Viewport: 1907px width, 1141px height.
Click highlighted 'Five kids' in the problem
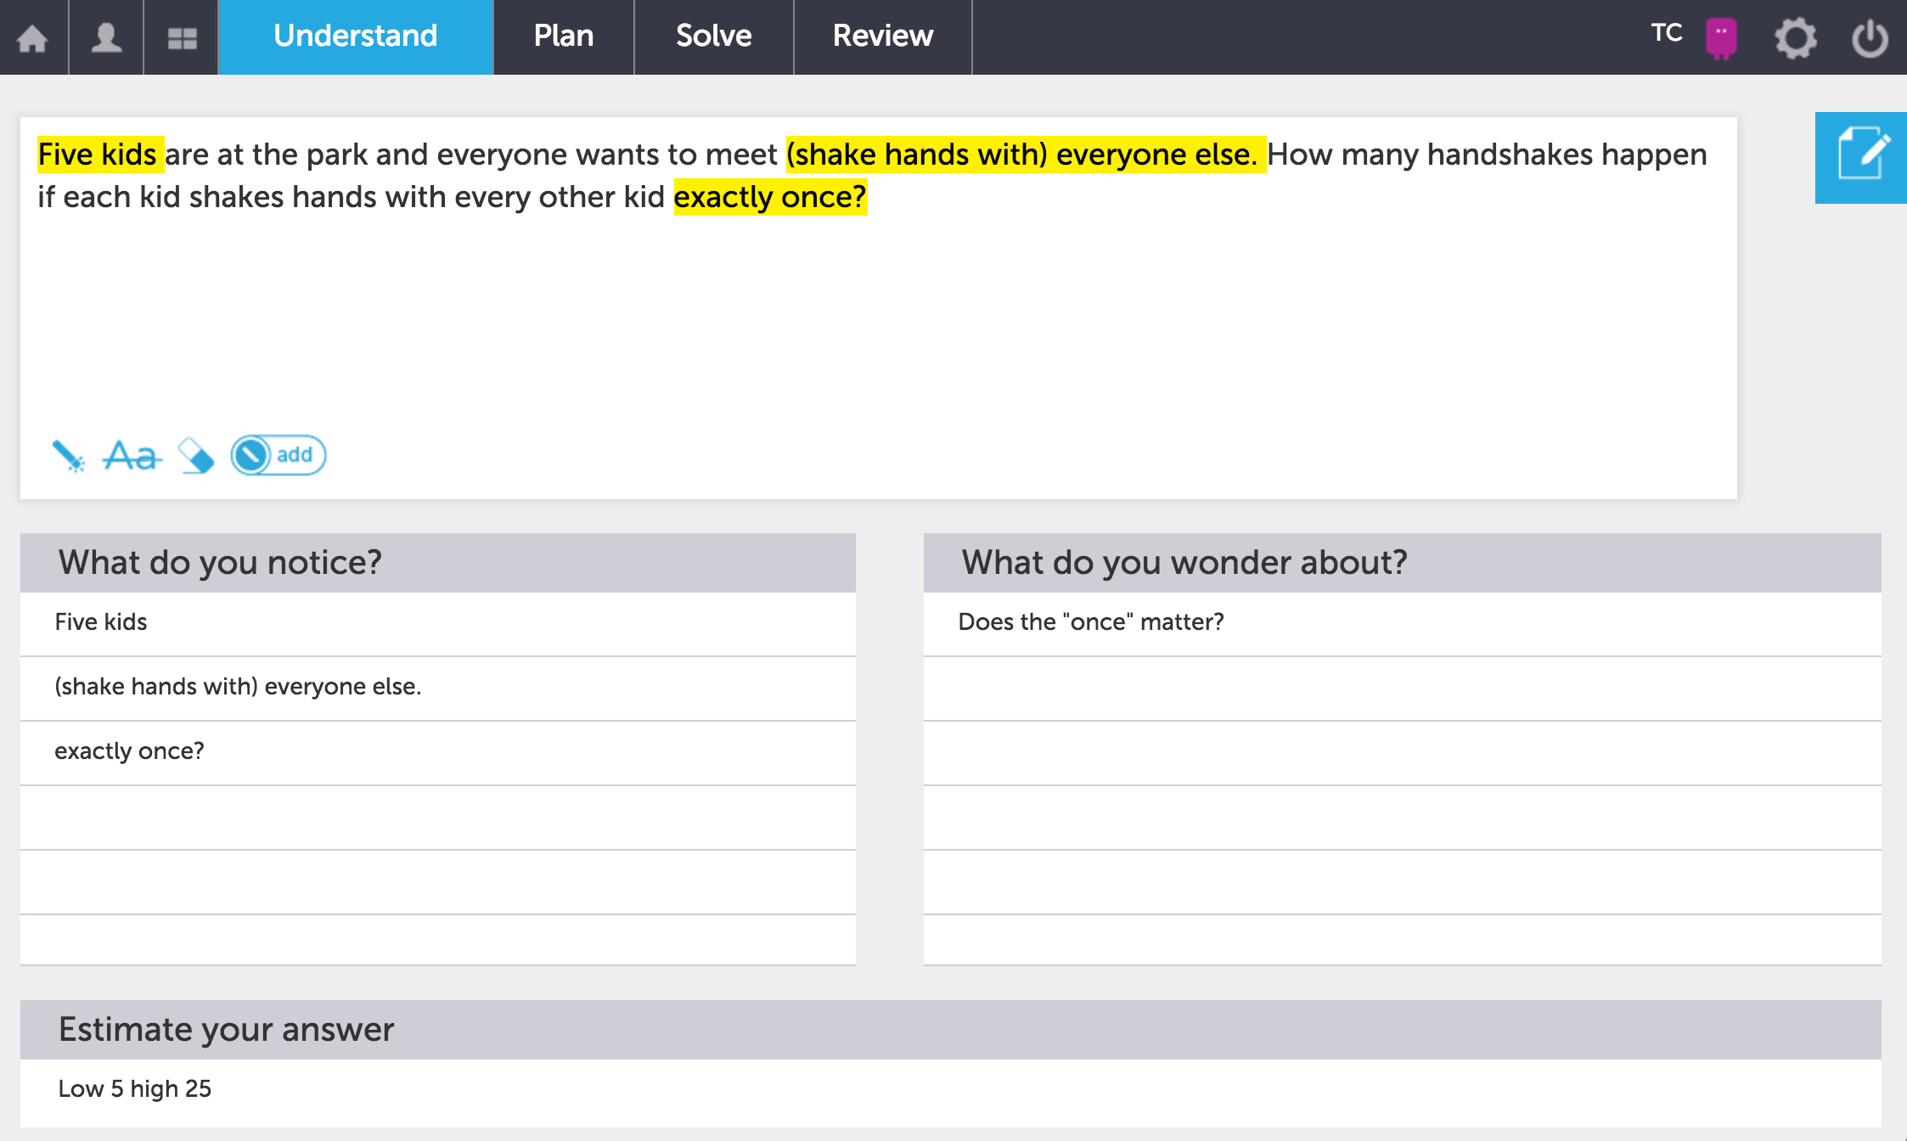[98, 155]
